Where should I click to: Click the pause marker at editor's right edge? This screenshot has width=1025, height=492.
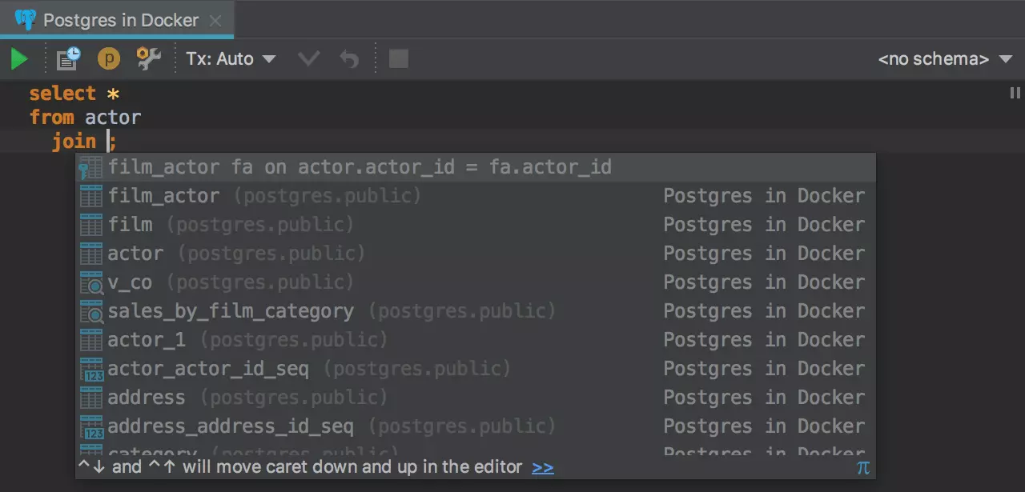click(x=1015, y=94)
